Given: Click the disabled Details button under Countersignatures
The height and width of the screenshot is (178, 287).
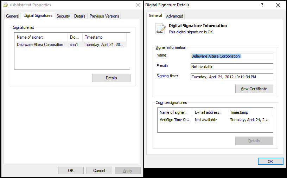Looking at the screenshot, I should point(254,141).
